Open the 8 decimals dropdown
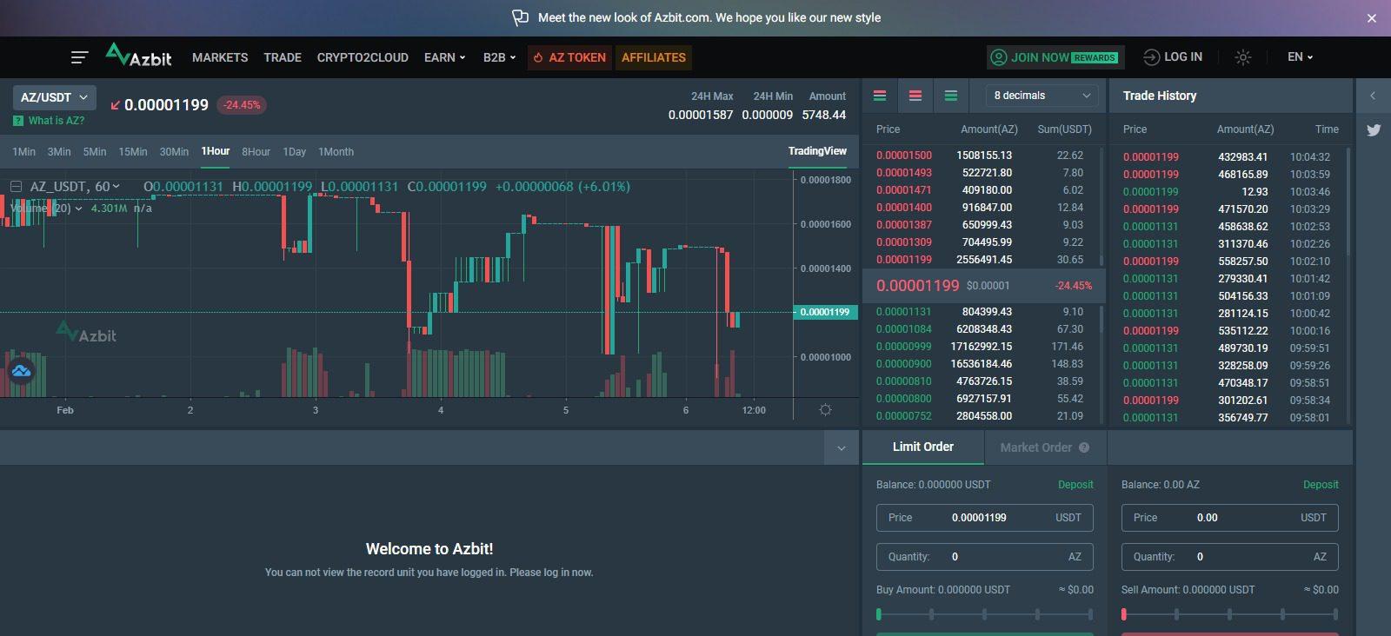 pyautogui.click(x=1042, y=96)
